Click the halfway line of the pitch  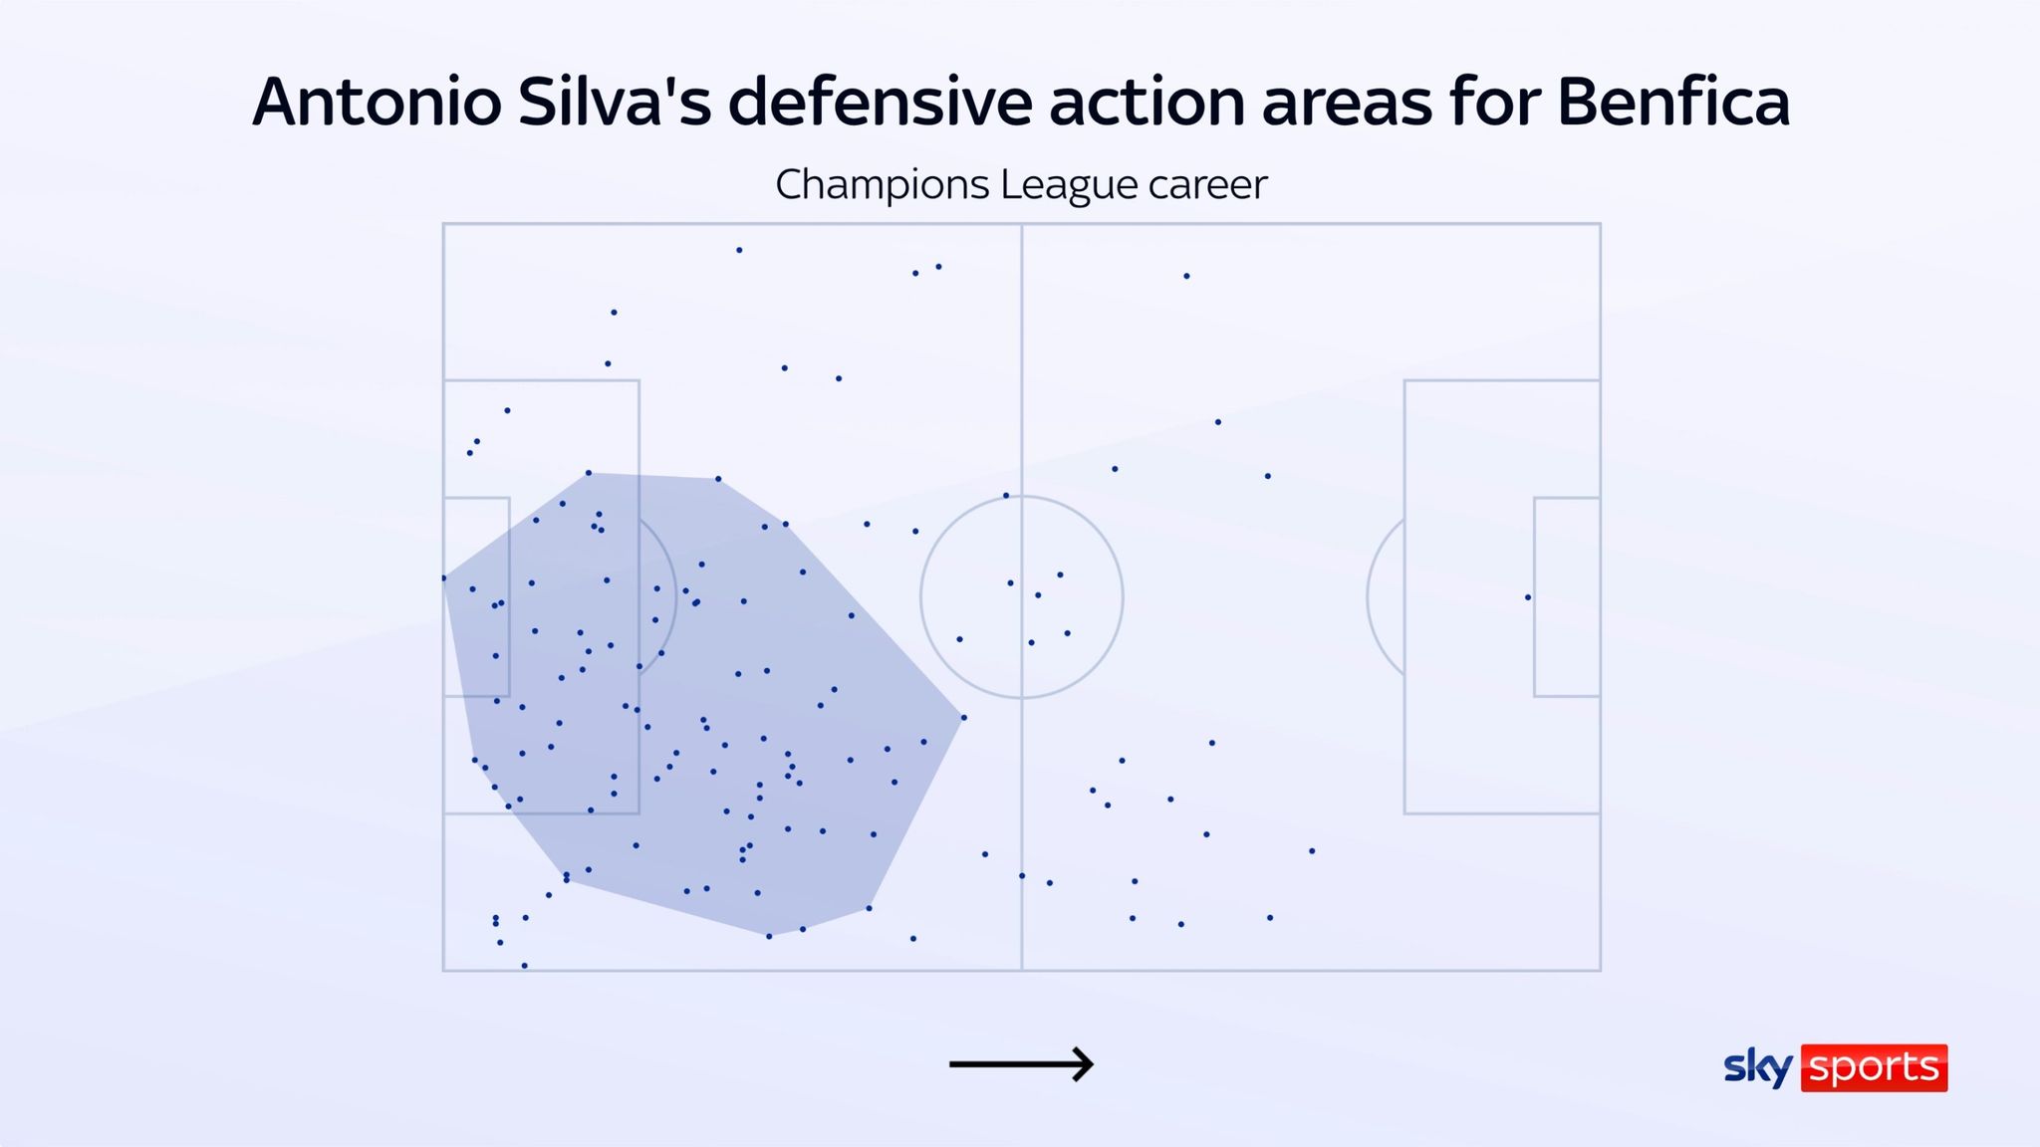coord(1022,596)
